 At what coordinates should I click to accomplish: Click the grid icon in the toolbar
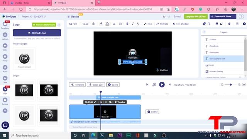click(x=237, y=24)
